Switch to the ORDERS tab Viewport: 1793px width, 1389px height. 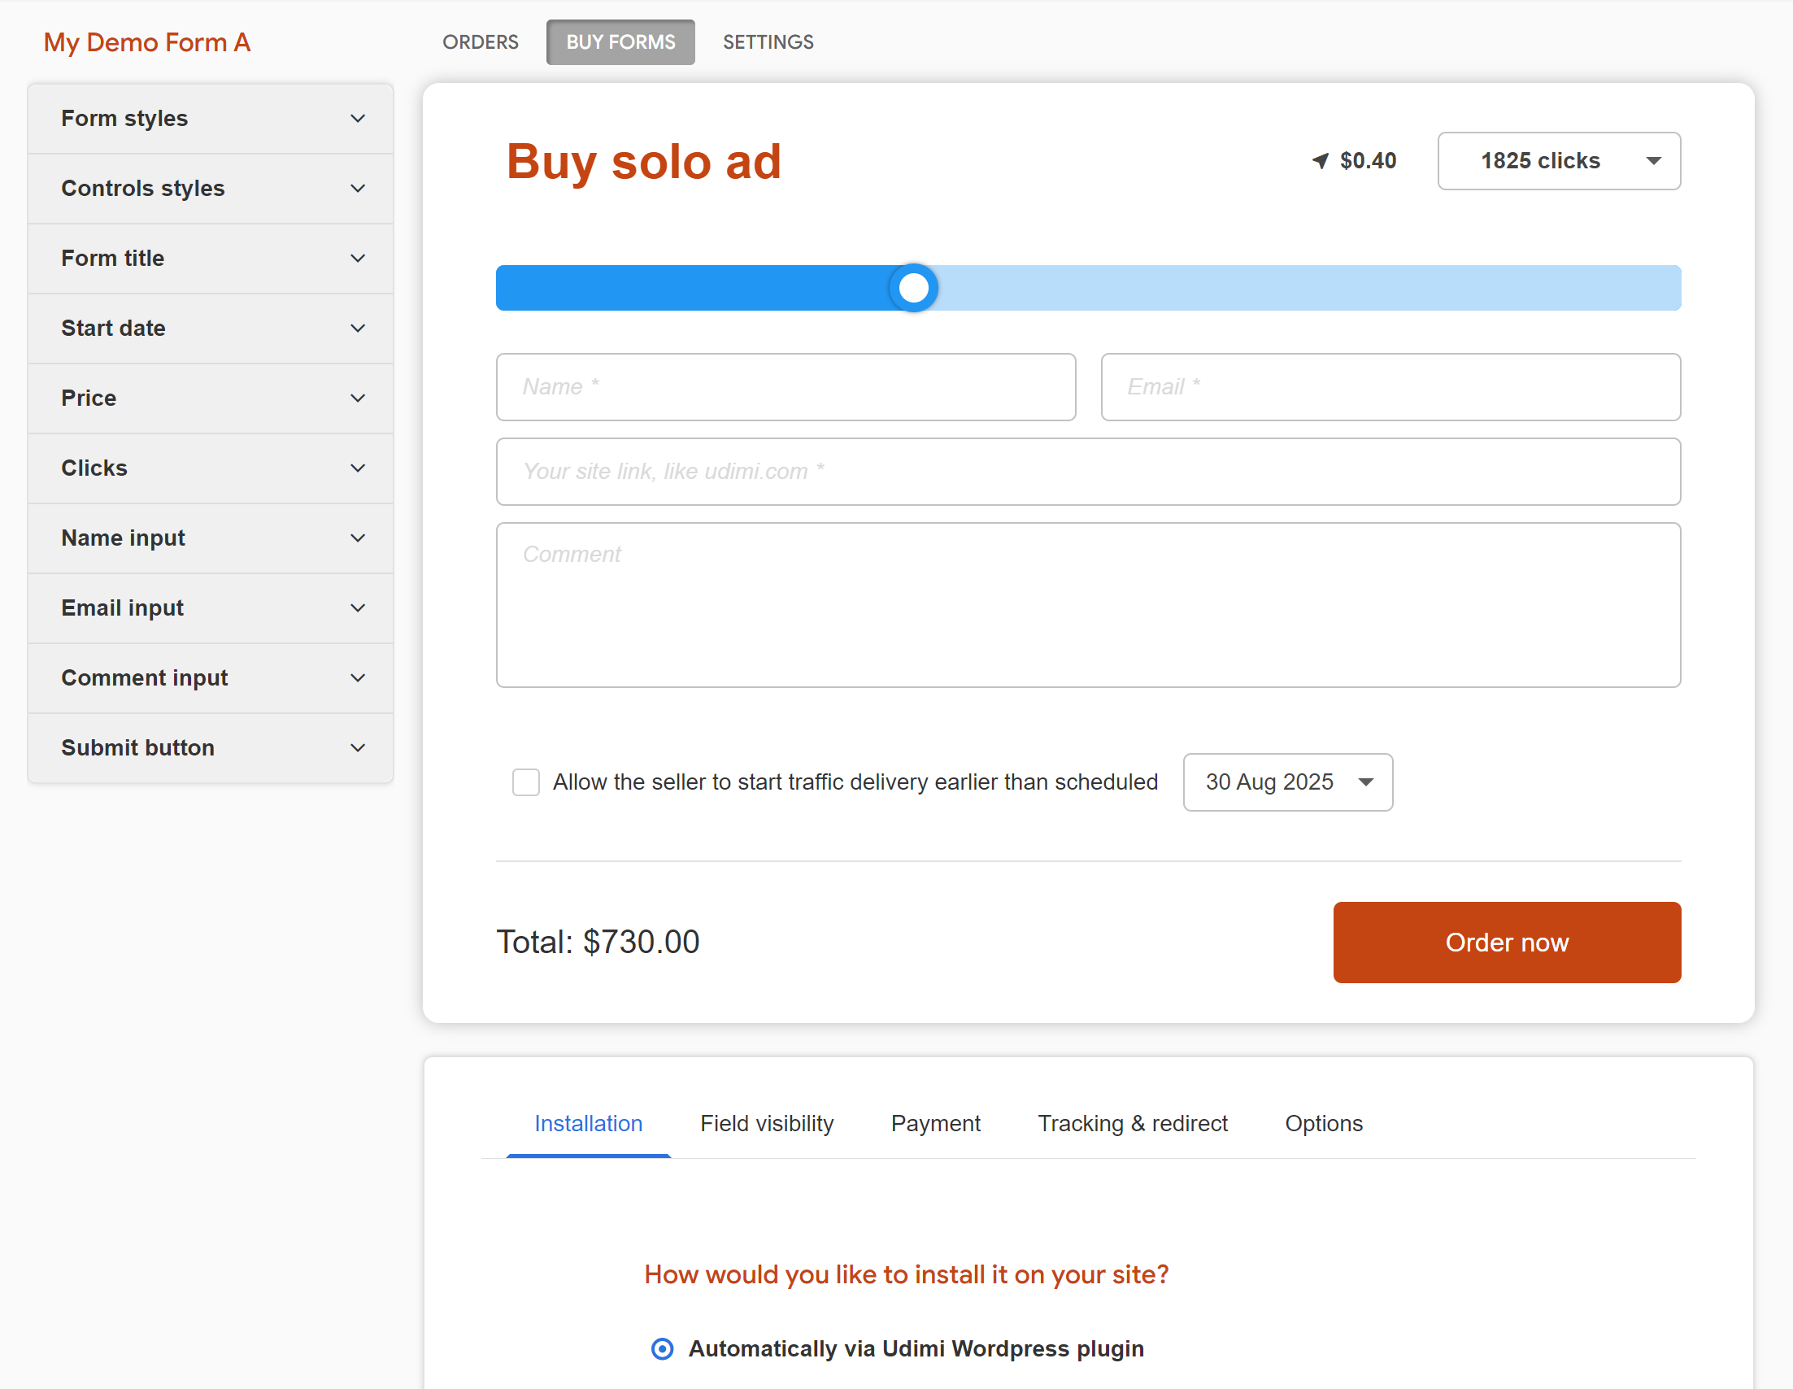click(x=481, y=41)
